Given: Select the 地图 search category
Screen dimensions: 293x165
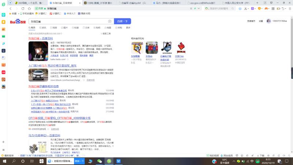Looking at the screenshot, I should pos(108,28).
